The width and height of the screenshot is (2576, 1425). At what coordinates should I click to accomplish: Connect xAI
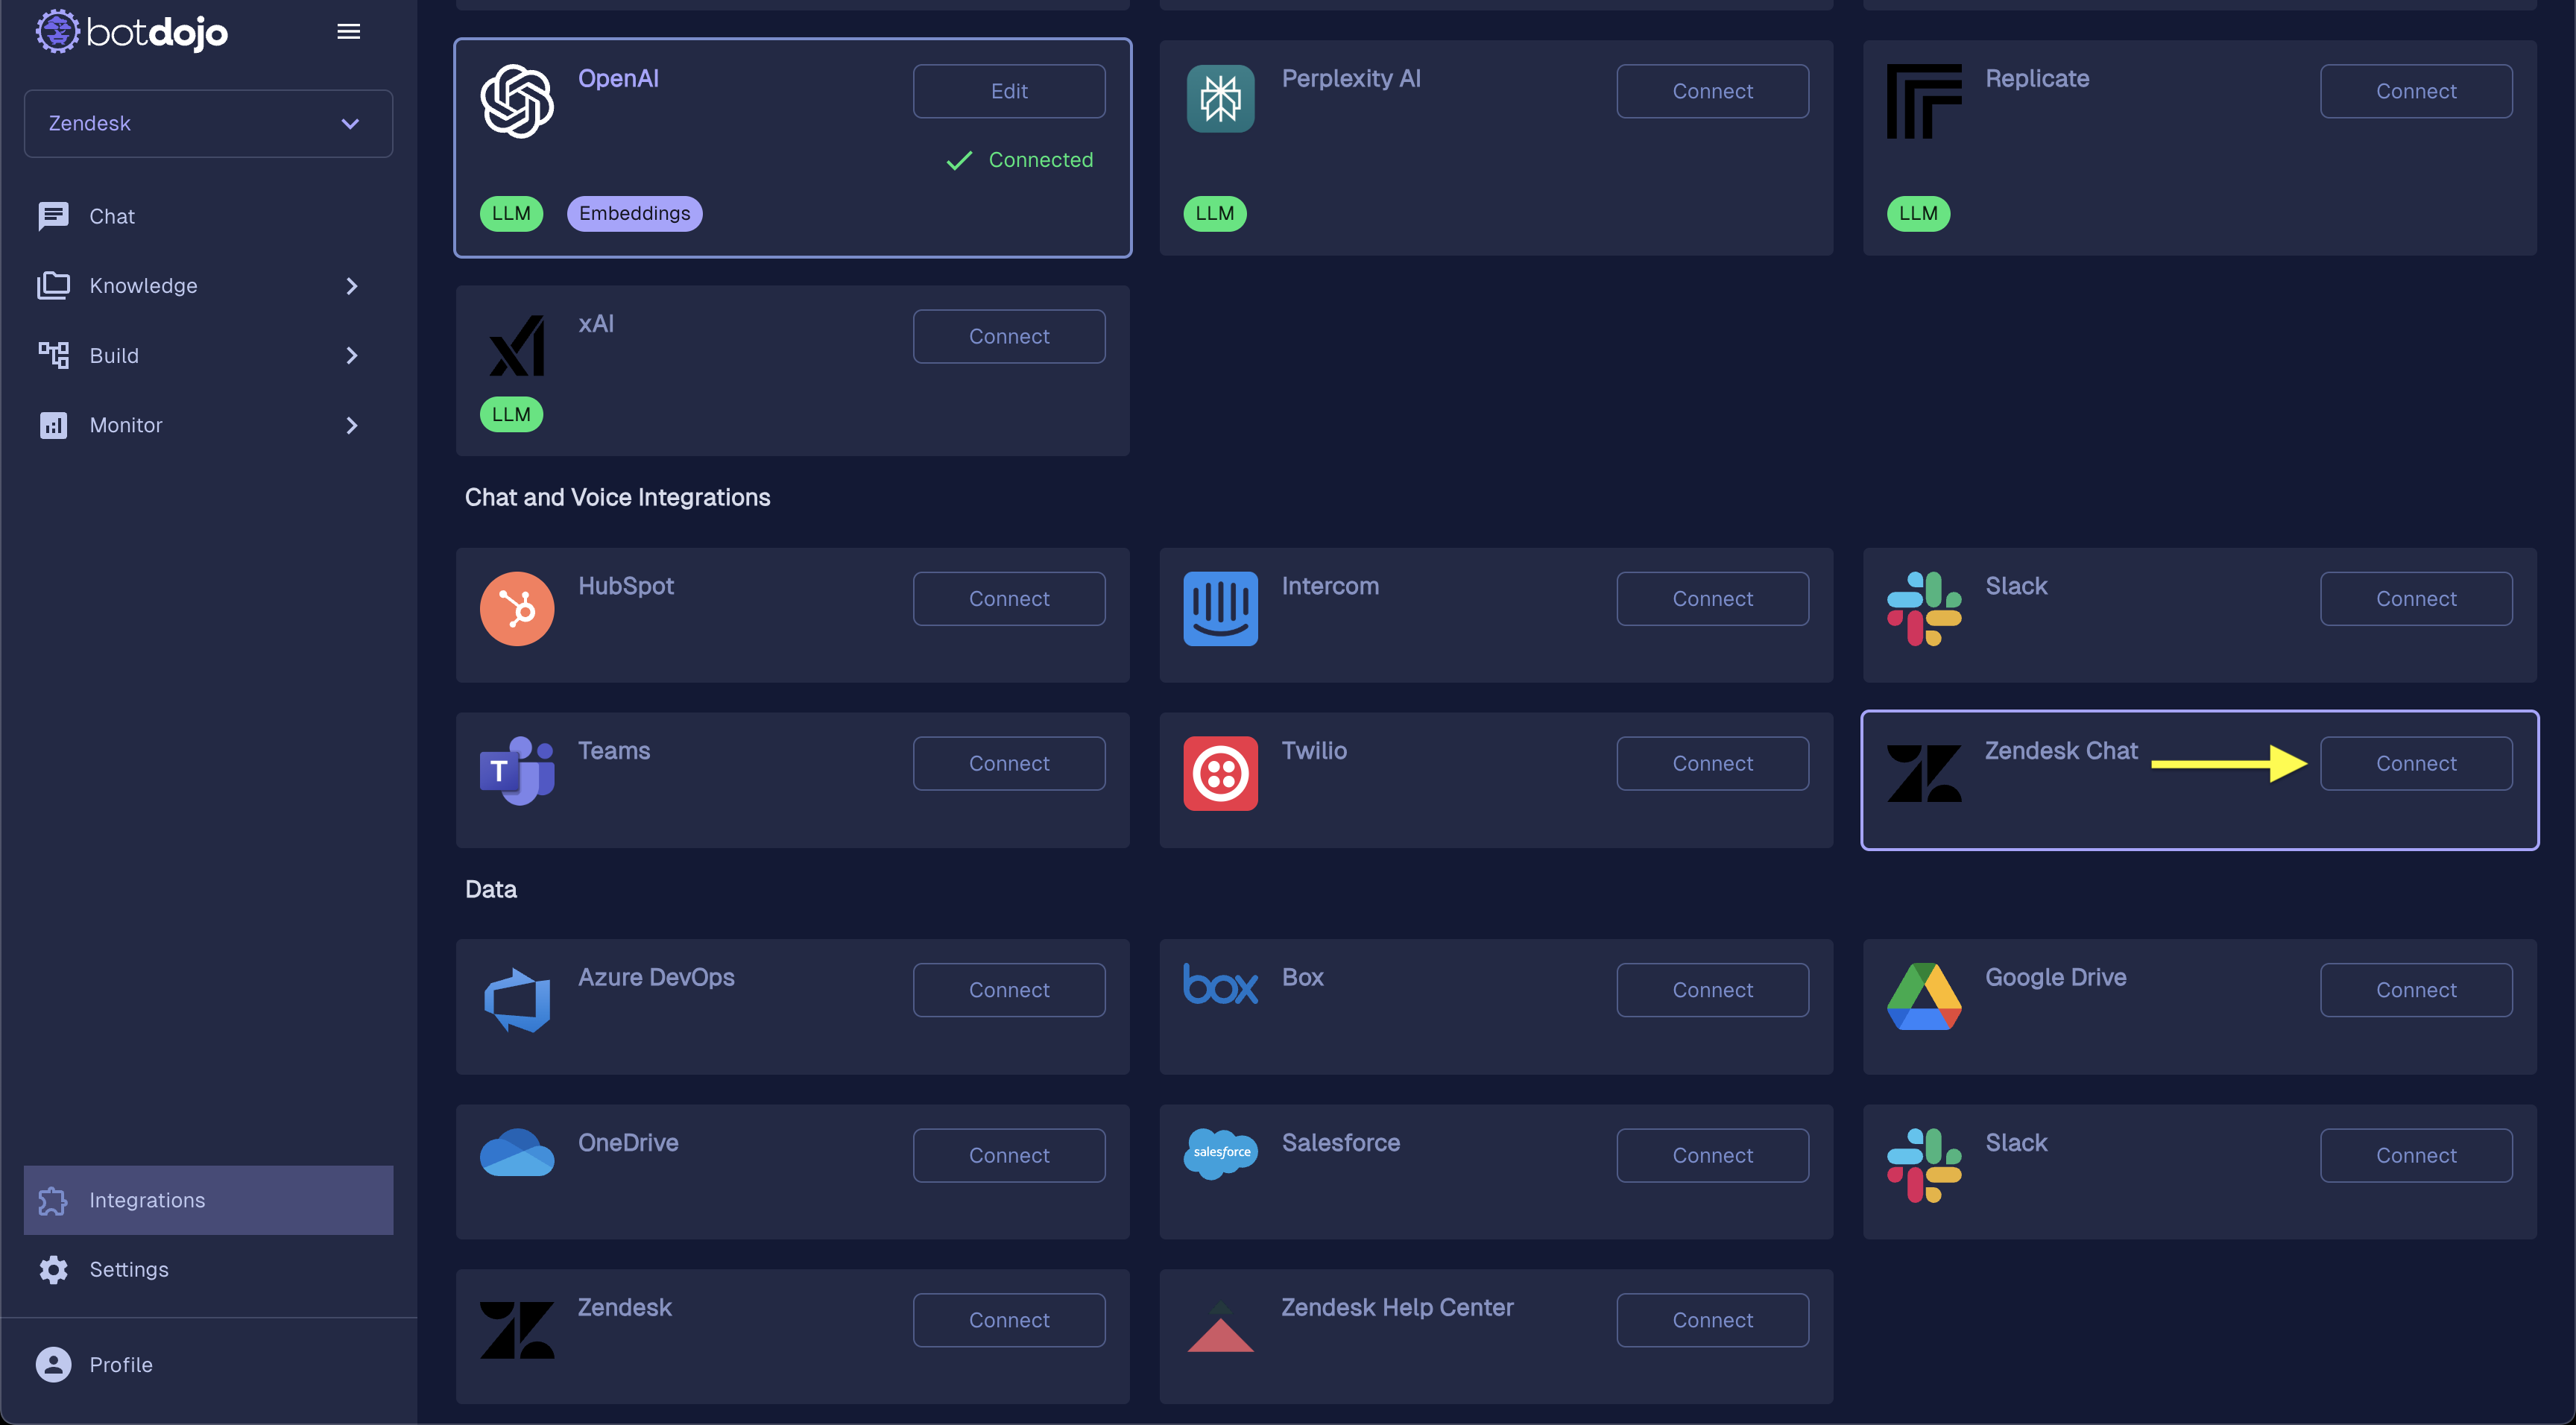(x=1009, y=336)
